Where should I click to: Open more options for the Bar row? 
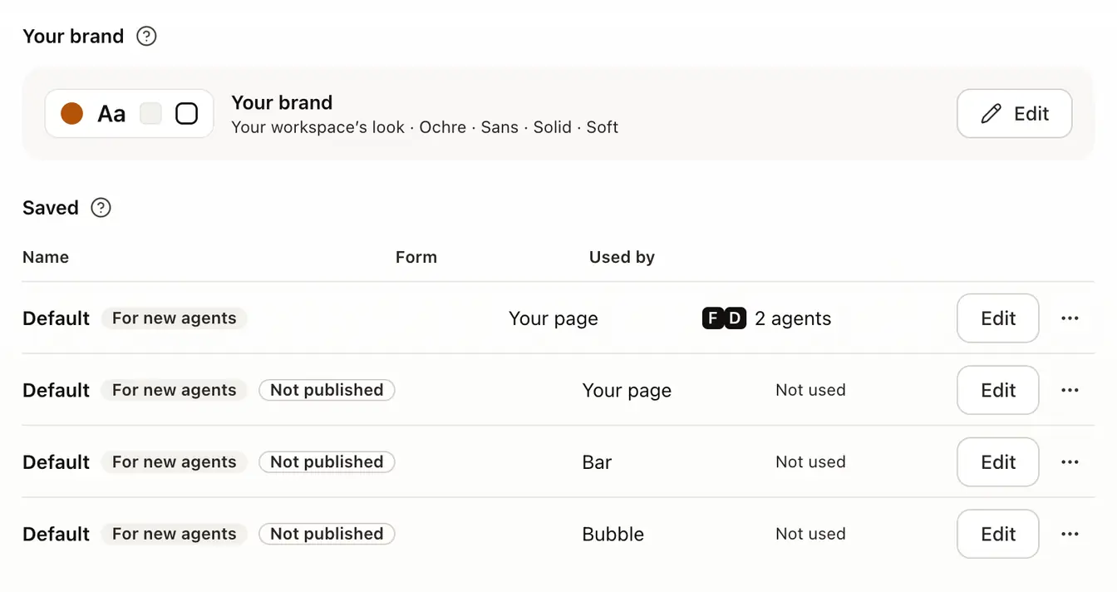tap(1070, 462)
